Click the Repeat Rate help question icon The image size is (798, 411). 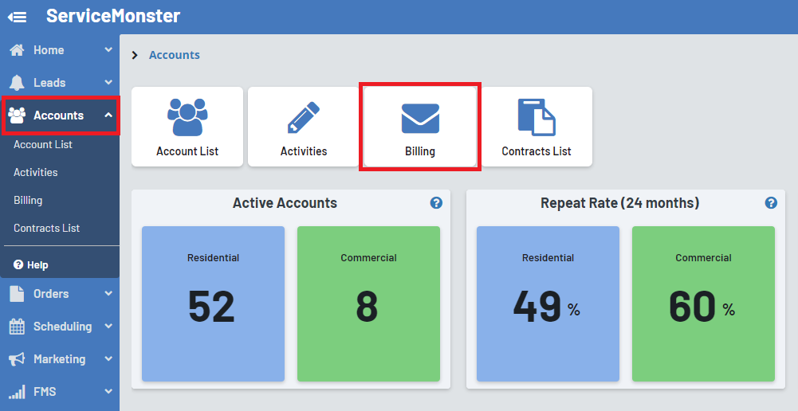[771, 203]
